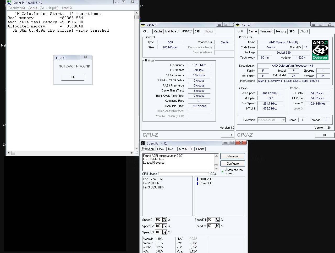This screenshot has width=335, height=253.
Task: Open the SpeedFan S.M.A.R.T. tab
Action: [186, 149]
